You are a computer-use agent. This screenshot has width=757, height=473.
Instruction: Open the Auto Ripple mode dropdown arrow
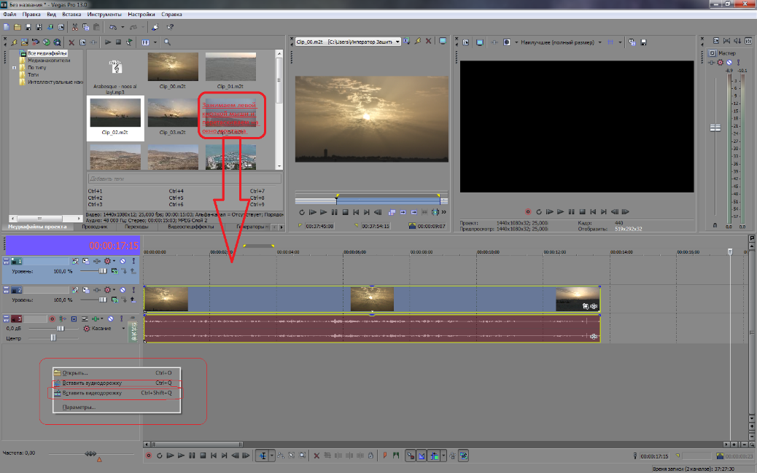click(x=443, y=456)
